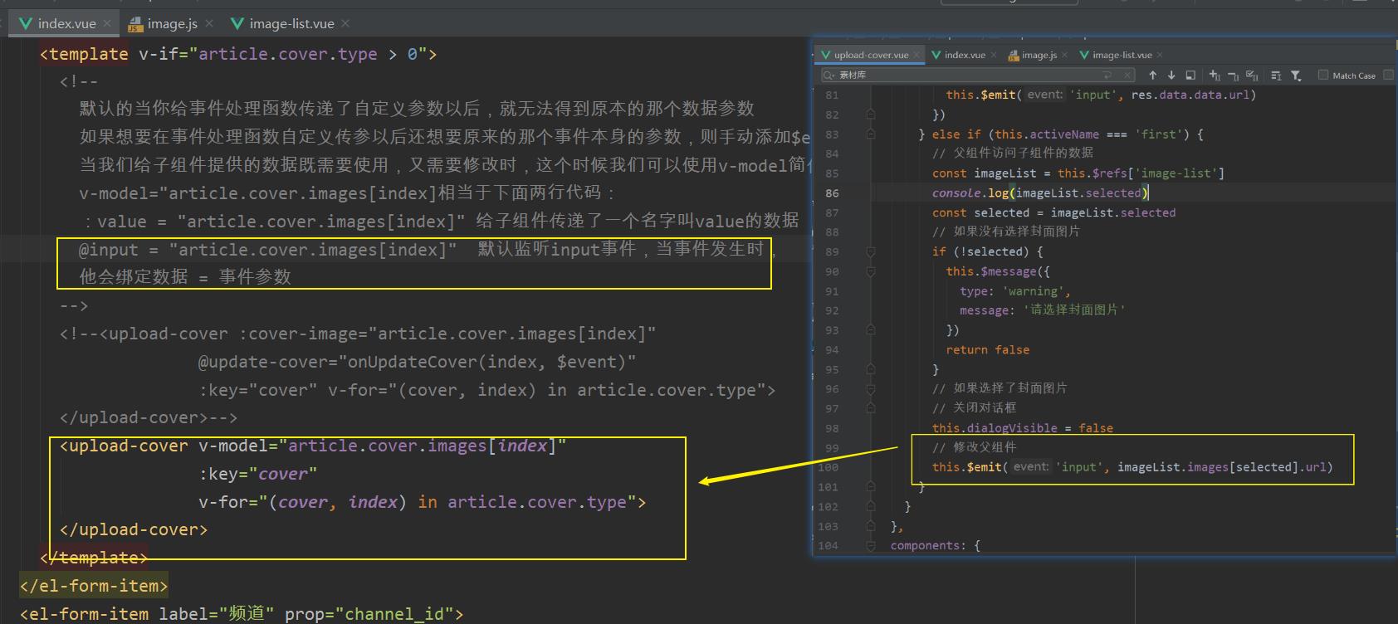Open search history via magnifier icon
The image size is (1398, 624).
[x=829, y=75]
